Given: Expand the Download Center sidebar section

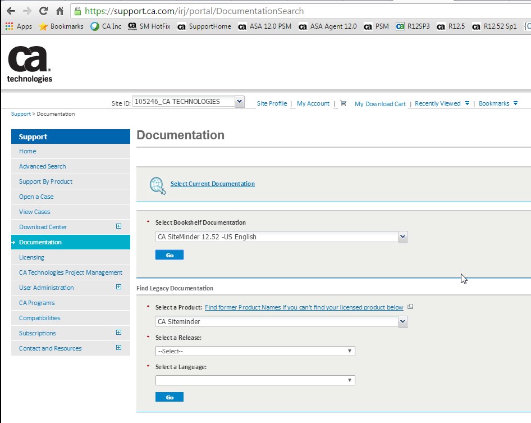Looking at the screenshot, I should 118,226.
